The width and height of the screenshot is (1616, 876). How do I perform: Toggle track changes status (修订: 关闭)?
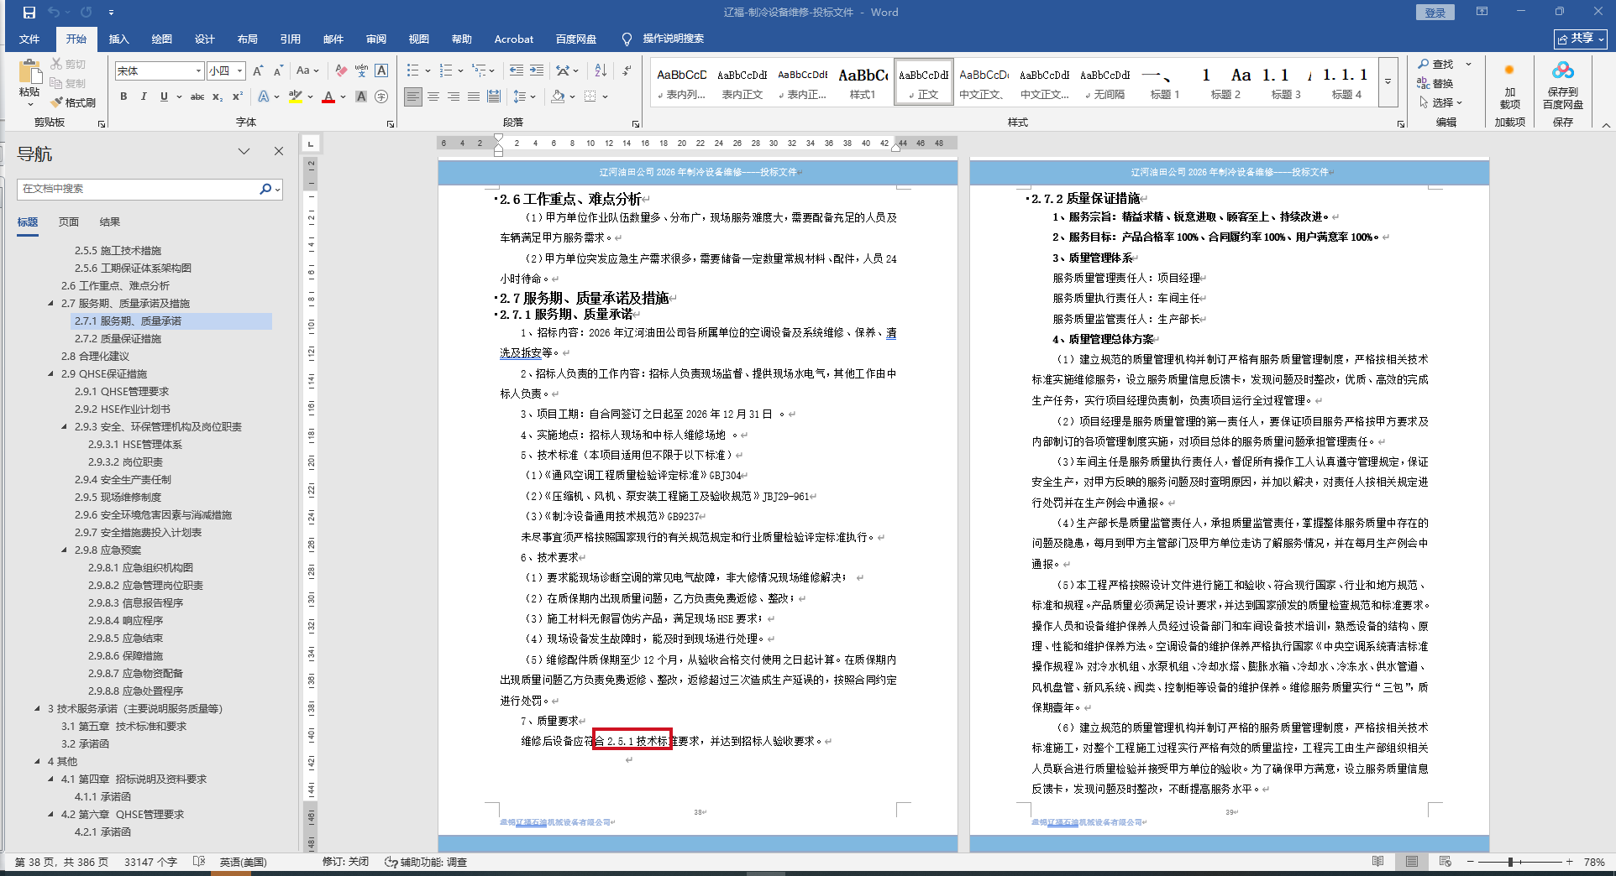(345, 862)
